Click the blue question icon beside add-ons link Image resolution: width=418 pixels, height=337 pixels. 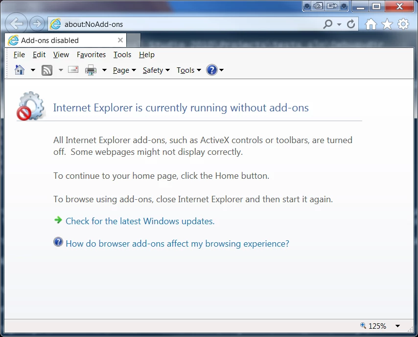tap(58, 242)
